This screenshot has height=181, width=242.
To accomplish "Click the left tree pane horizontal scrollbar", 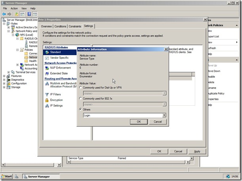I will click(32, 165).
